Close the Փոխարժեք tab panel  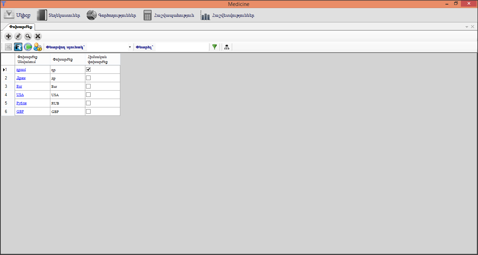pos(473,27)
